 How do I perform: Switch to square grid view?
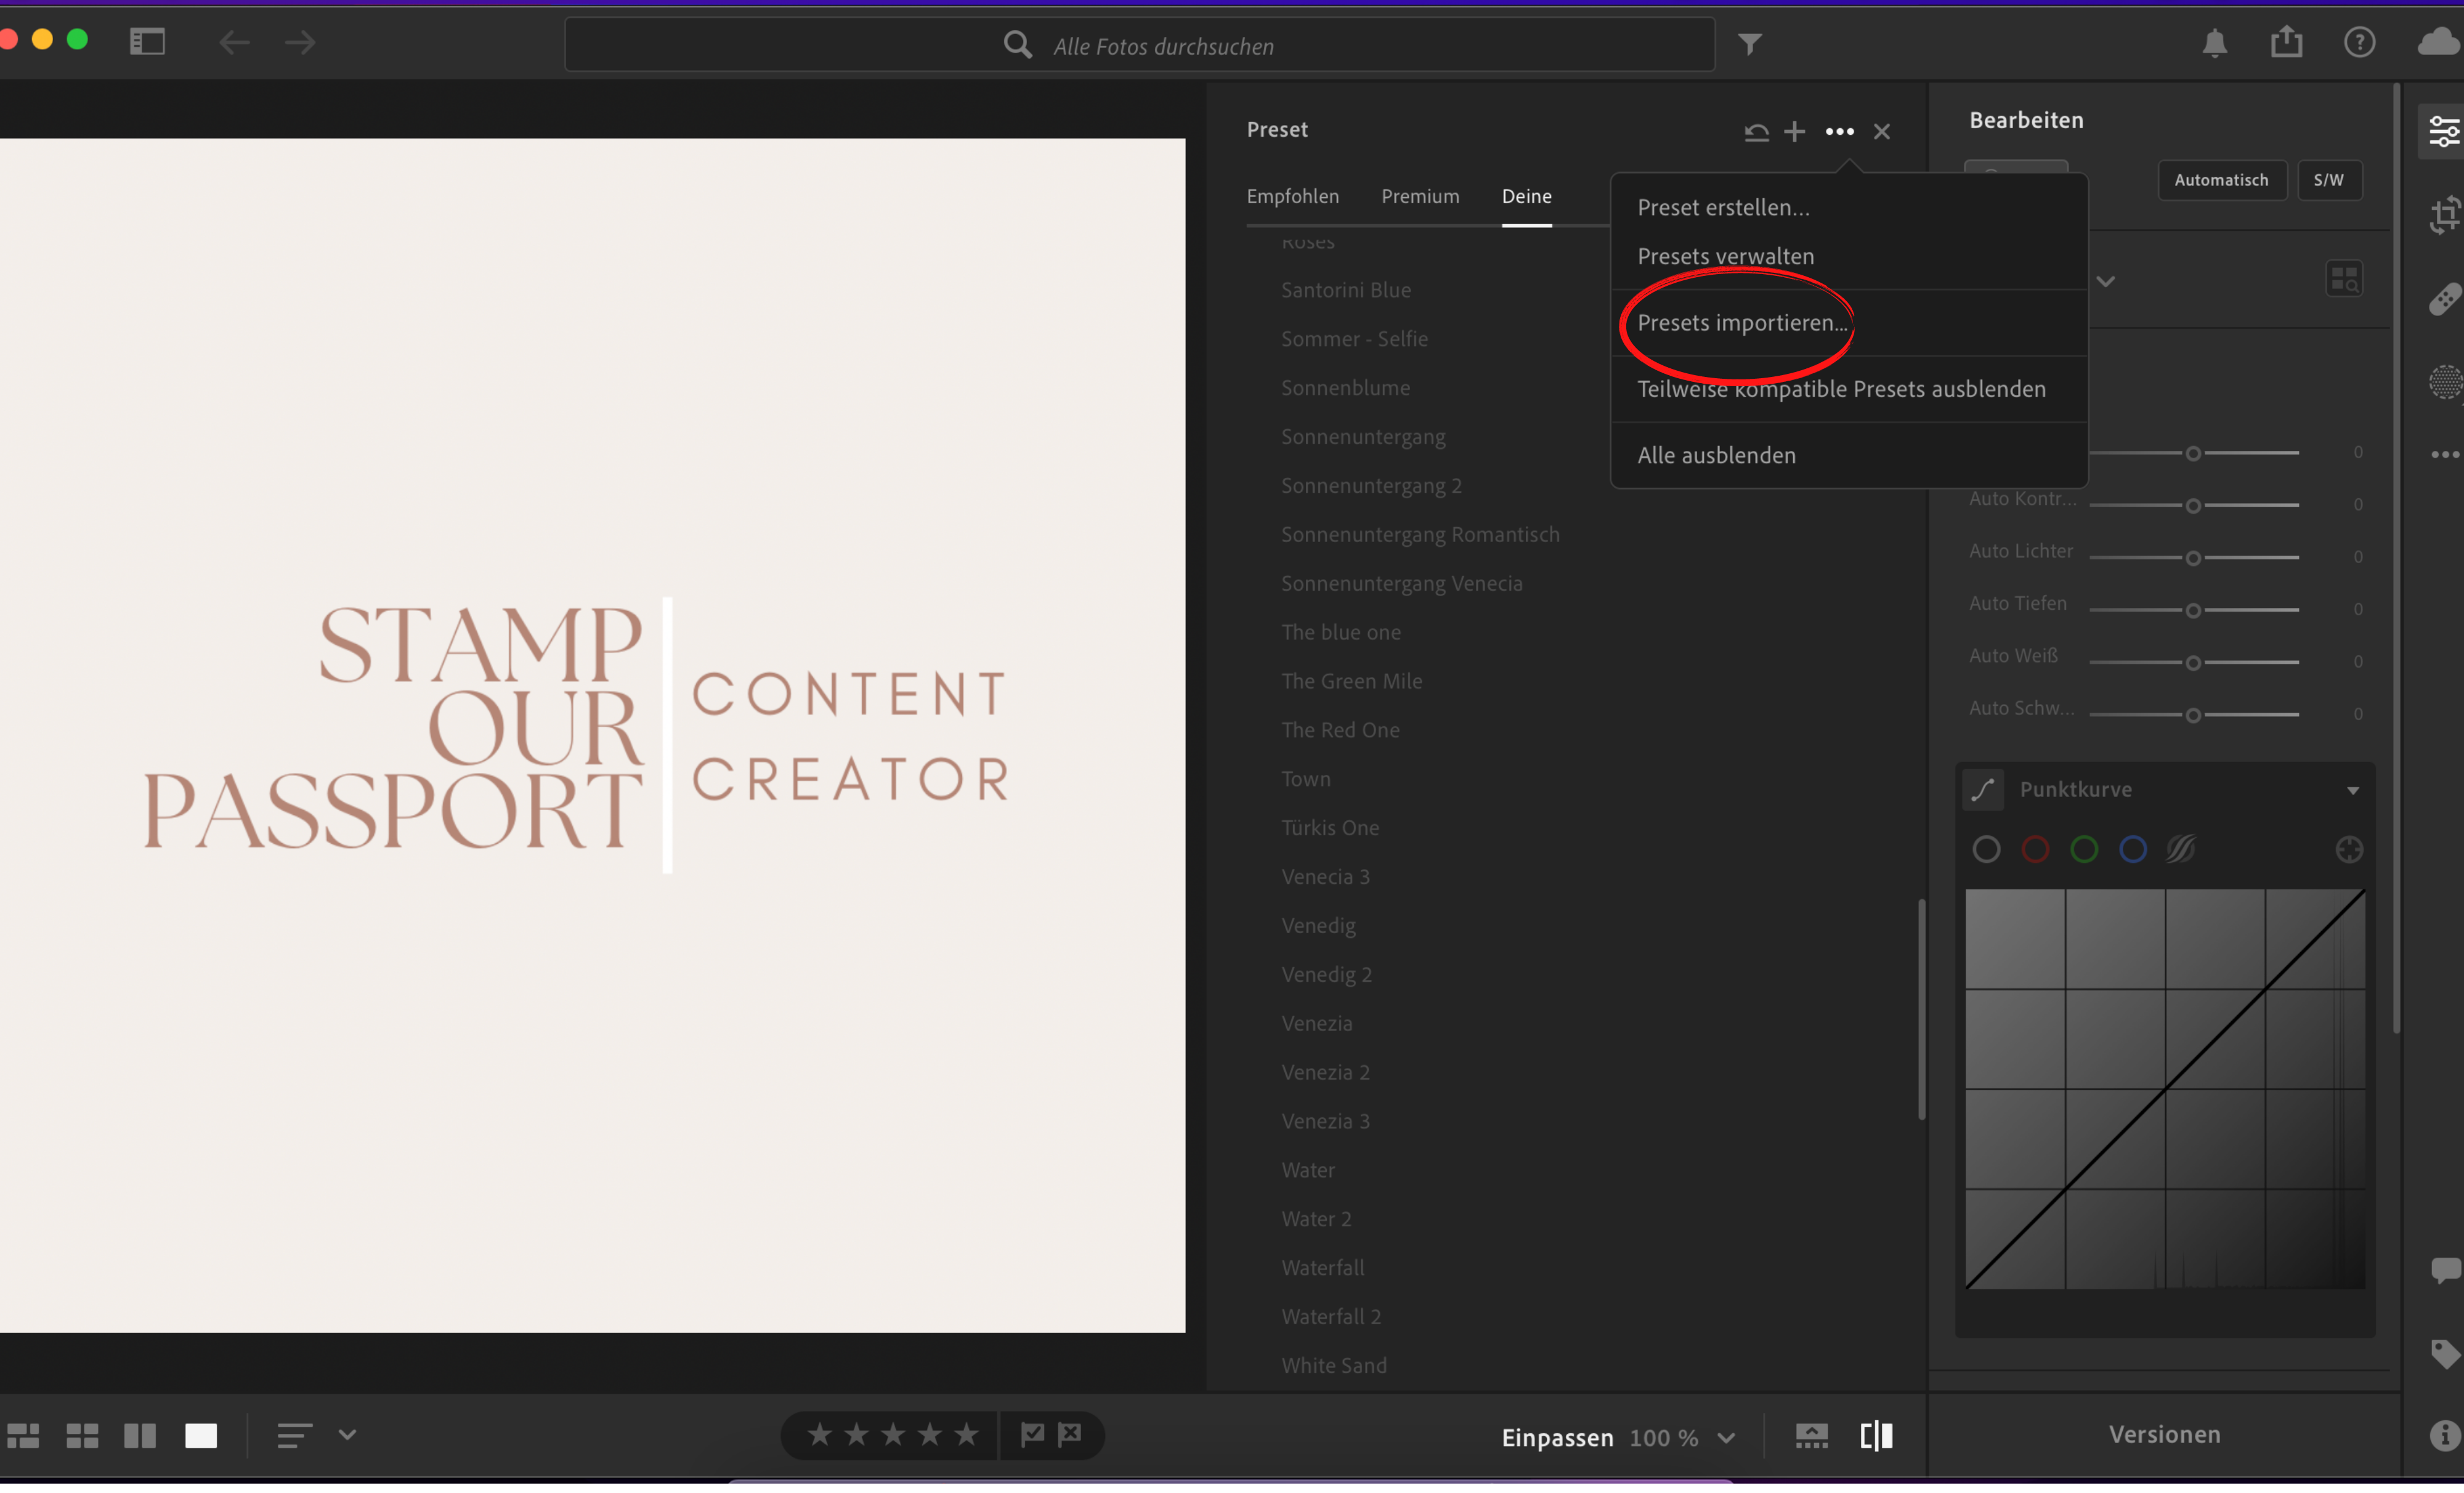coord(82,1436)
